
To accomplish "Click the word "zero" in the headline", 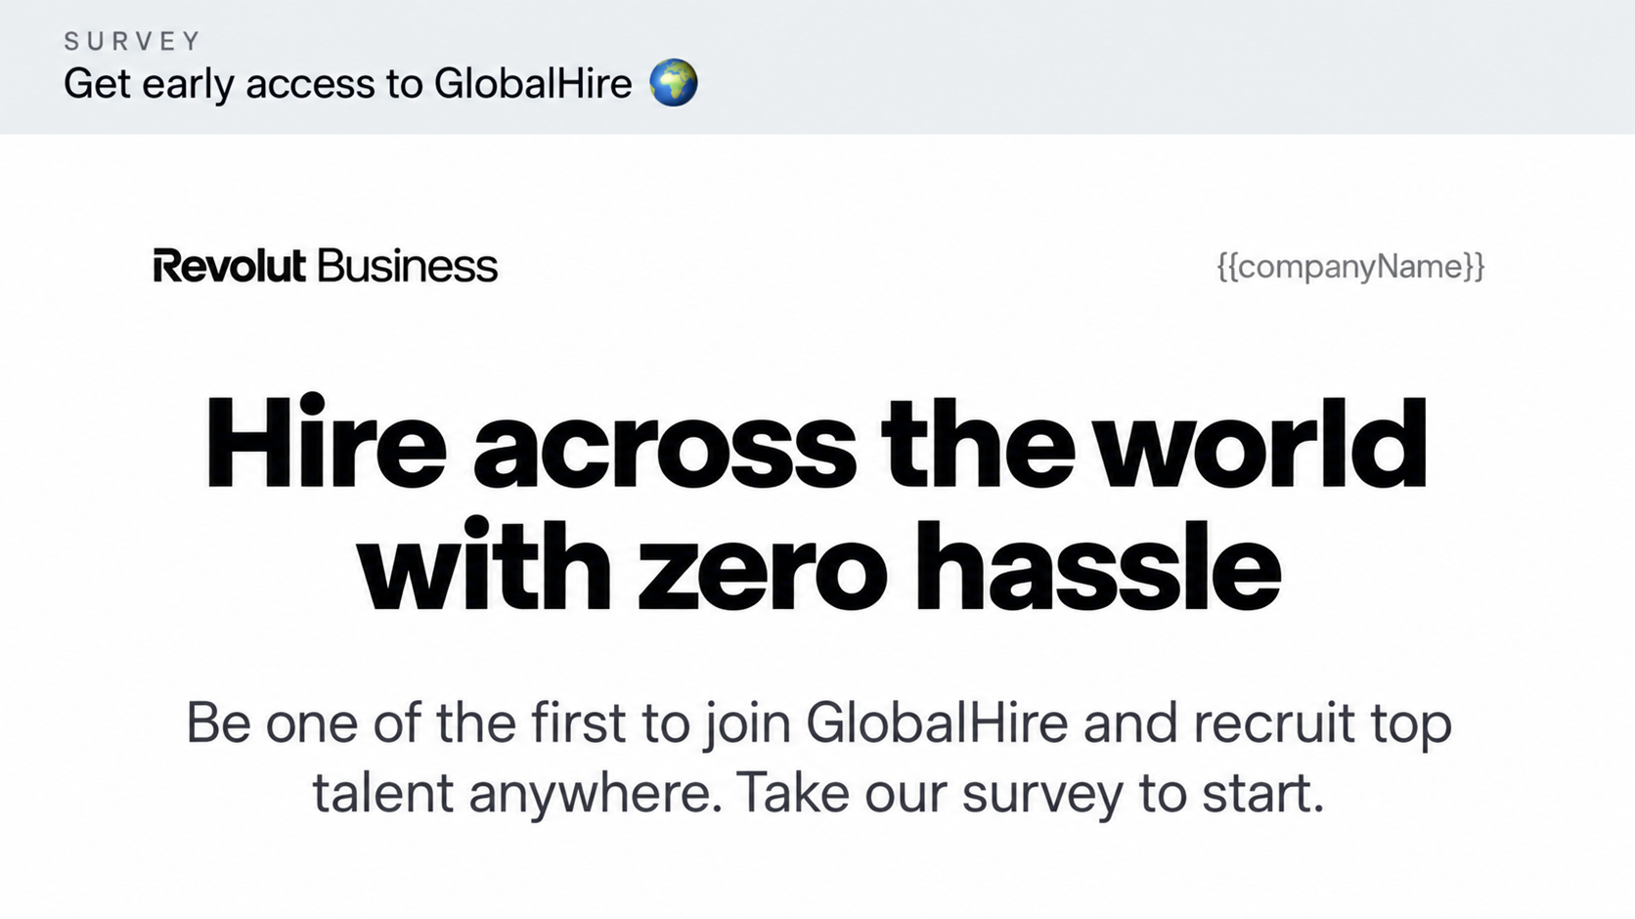I will tap(762, 565).
